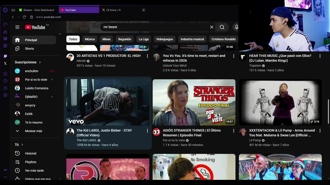Select the Reguetón filter chip
Screen dimensions: 330x185
(125, 39)
